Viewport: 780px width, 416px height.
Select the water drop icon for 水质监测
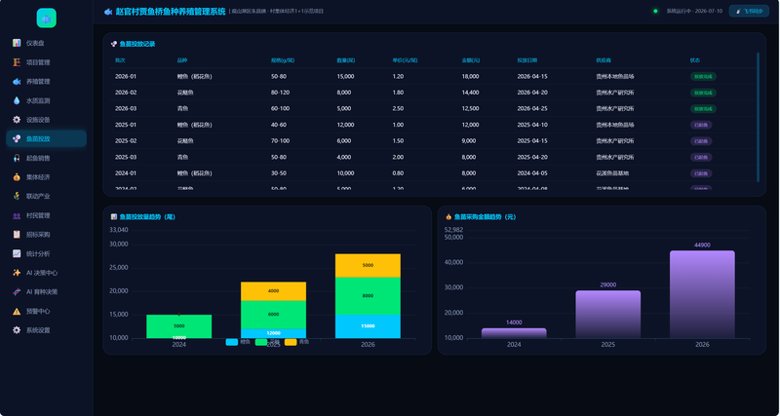coord(17,100)
